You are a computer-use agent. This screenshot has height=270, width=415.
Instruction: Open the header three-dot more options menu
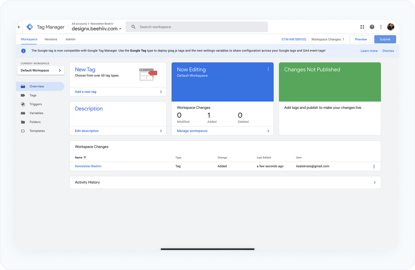coord(381,27)
